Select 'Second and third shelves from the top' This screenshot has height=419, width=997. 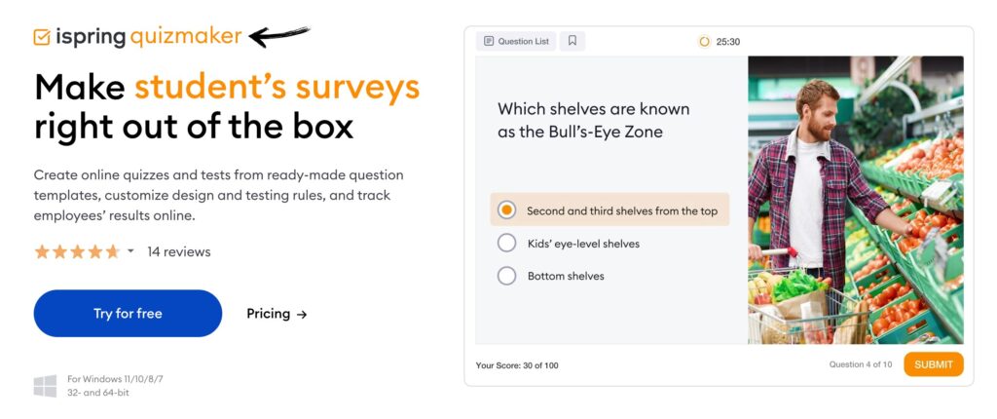point(506,210)
